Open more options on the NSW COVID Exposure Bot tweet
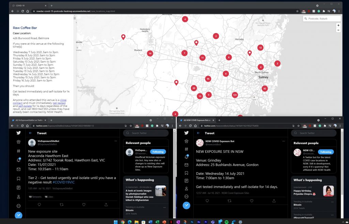This screenshot has height=224, width=349. (x=284, y=141)
